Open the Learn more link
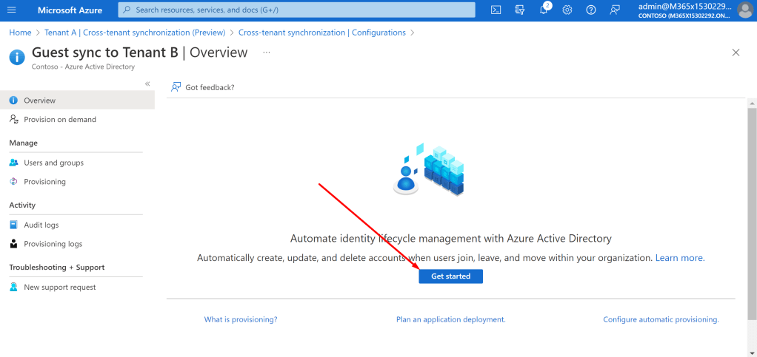 (x=680, y=258)
